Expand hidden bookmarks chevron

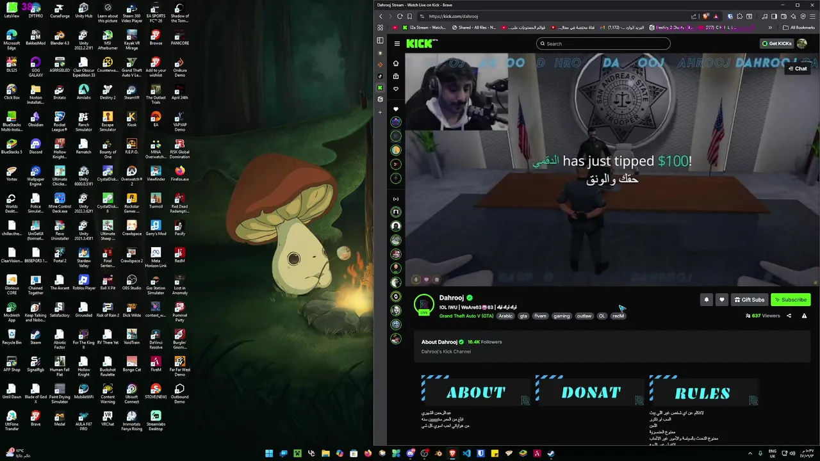[771, 28]
